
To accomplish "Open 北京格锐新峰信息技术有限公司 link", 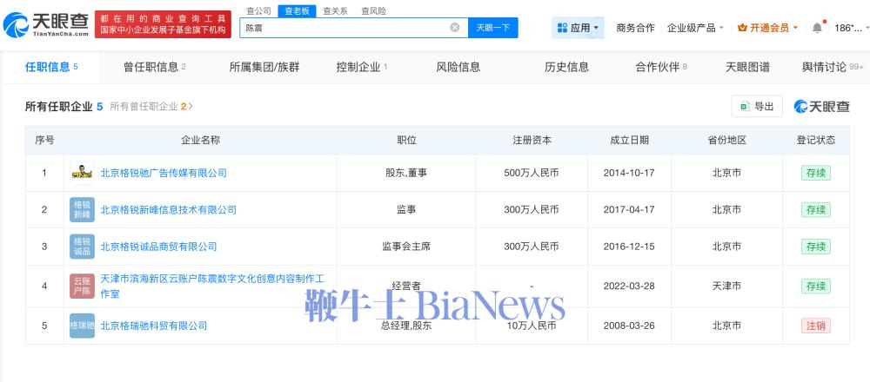I will [168, 210].
